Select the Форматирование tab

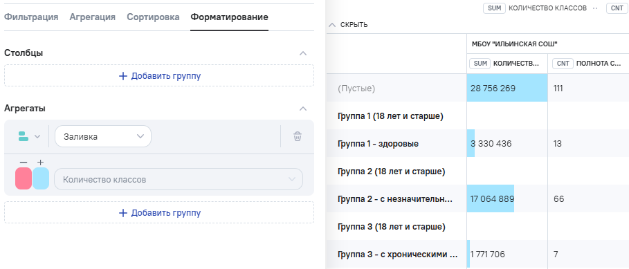pos(230,17)
